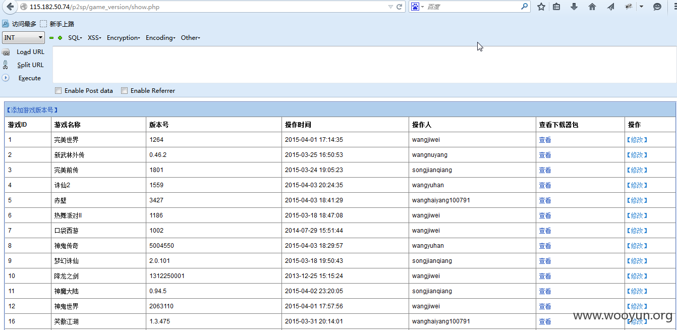Reload the page with the refresh icon

pyautogui.click(x=400, y=7)
